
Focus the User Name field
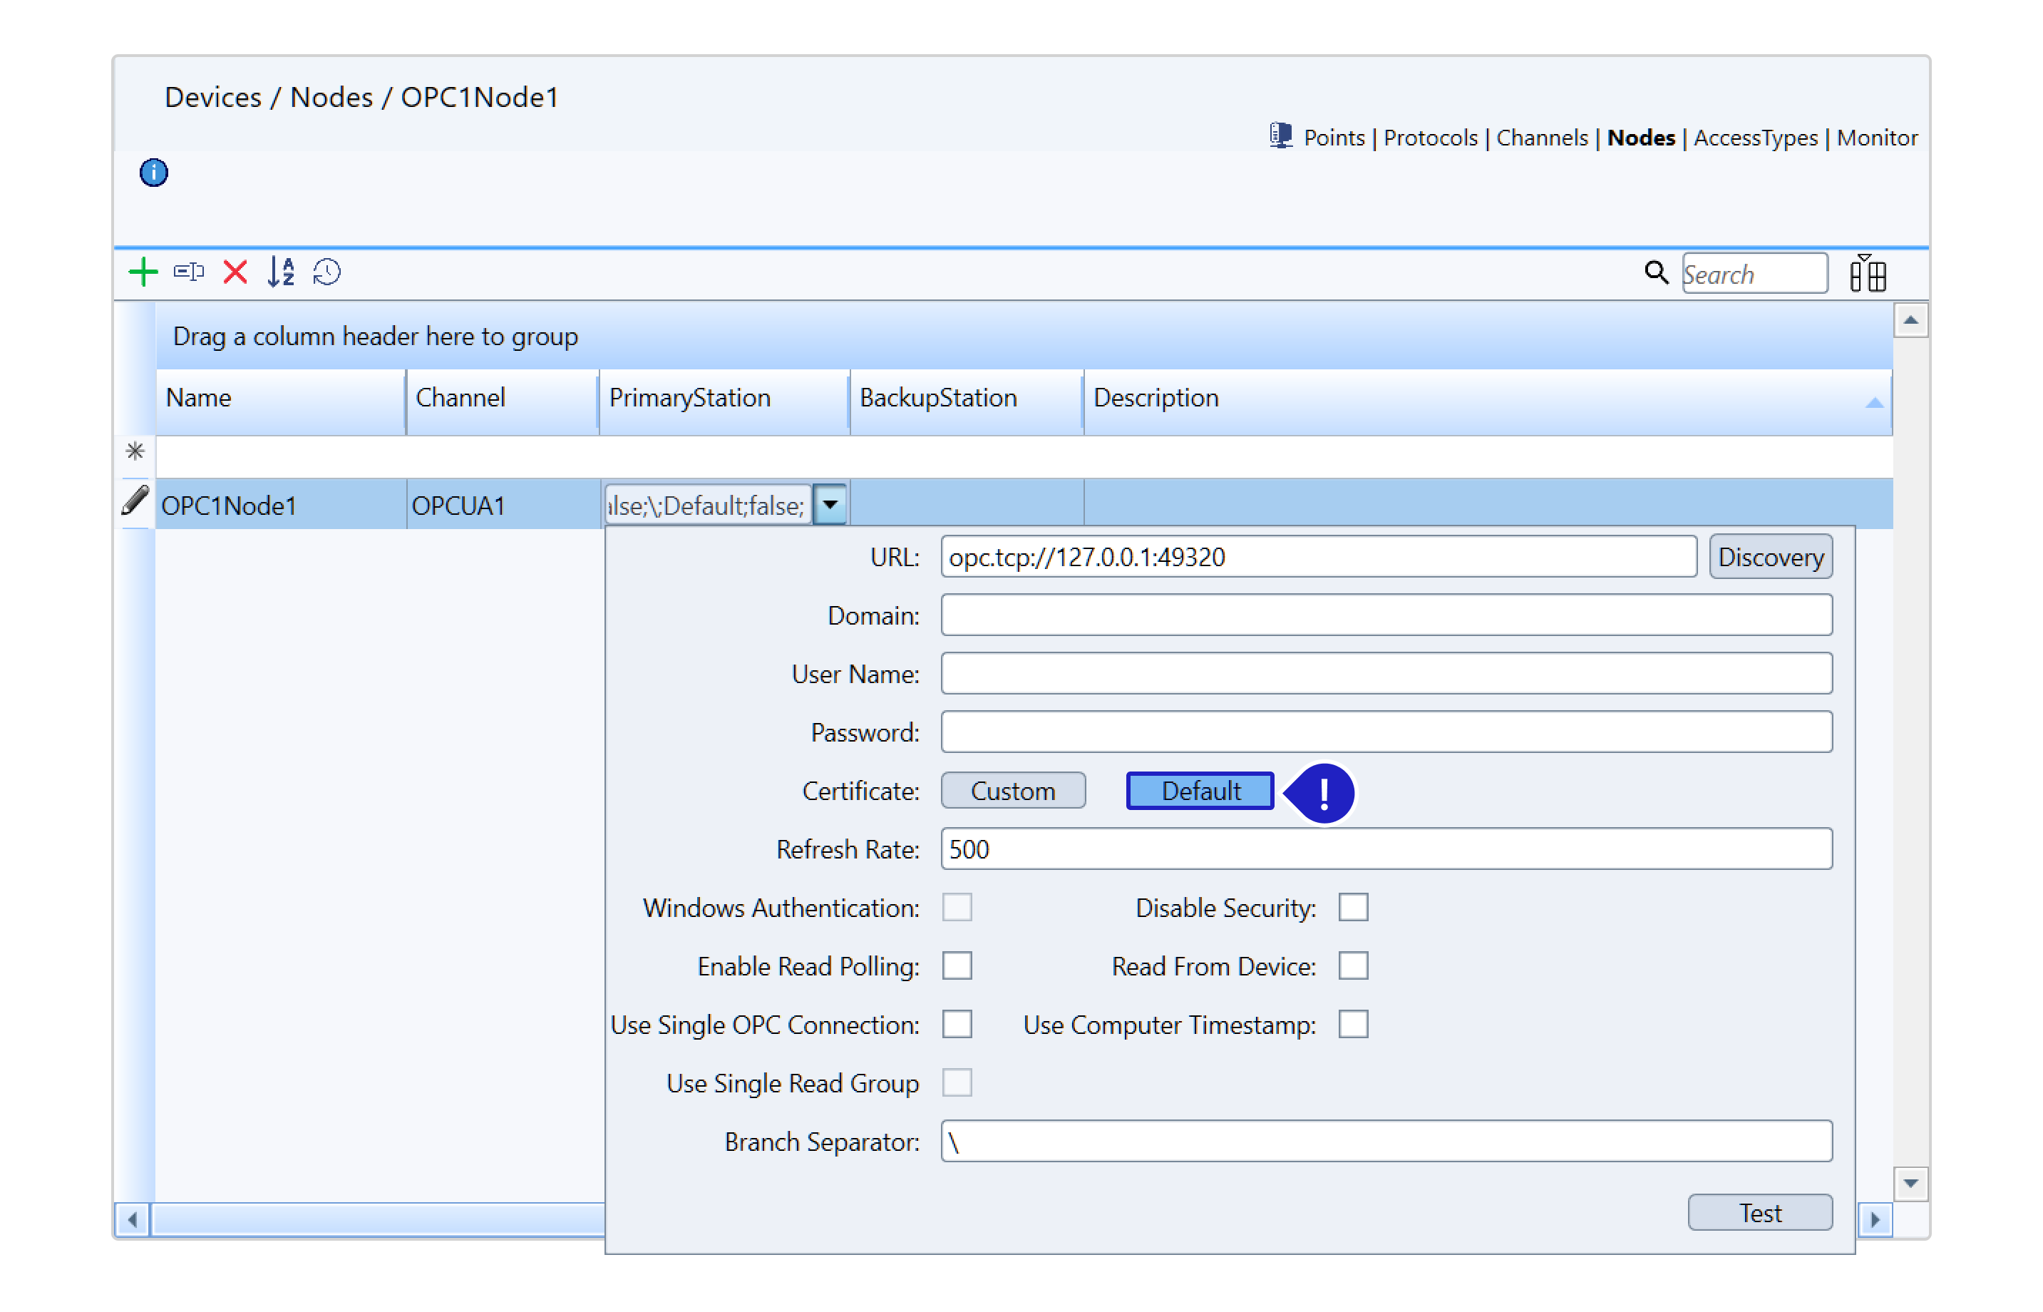(1386, 673)
